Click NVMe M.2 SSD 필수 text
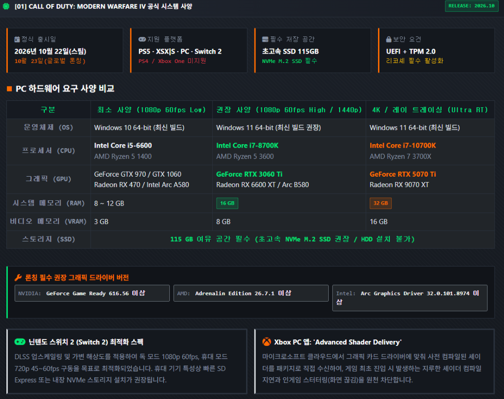The width and height of the screenshot is (504, 399). (x=289, y=61)
